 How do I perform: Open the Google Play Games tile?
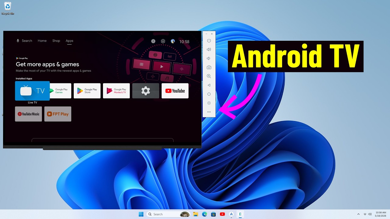pyautogui.click(x=60, y=91)
